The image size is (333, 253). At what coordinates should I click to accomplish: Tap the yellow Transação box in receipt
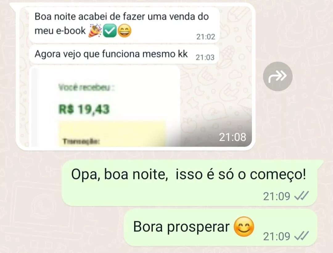point(112,134)
